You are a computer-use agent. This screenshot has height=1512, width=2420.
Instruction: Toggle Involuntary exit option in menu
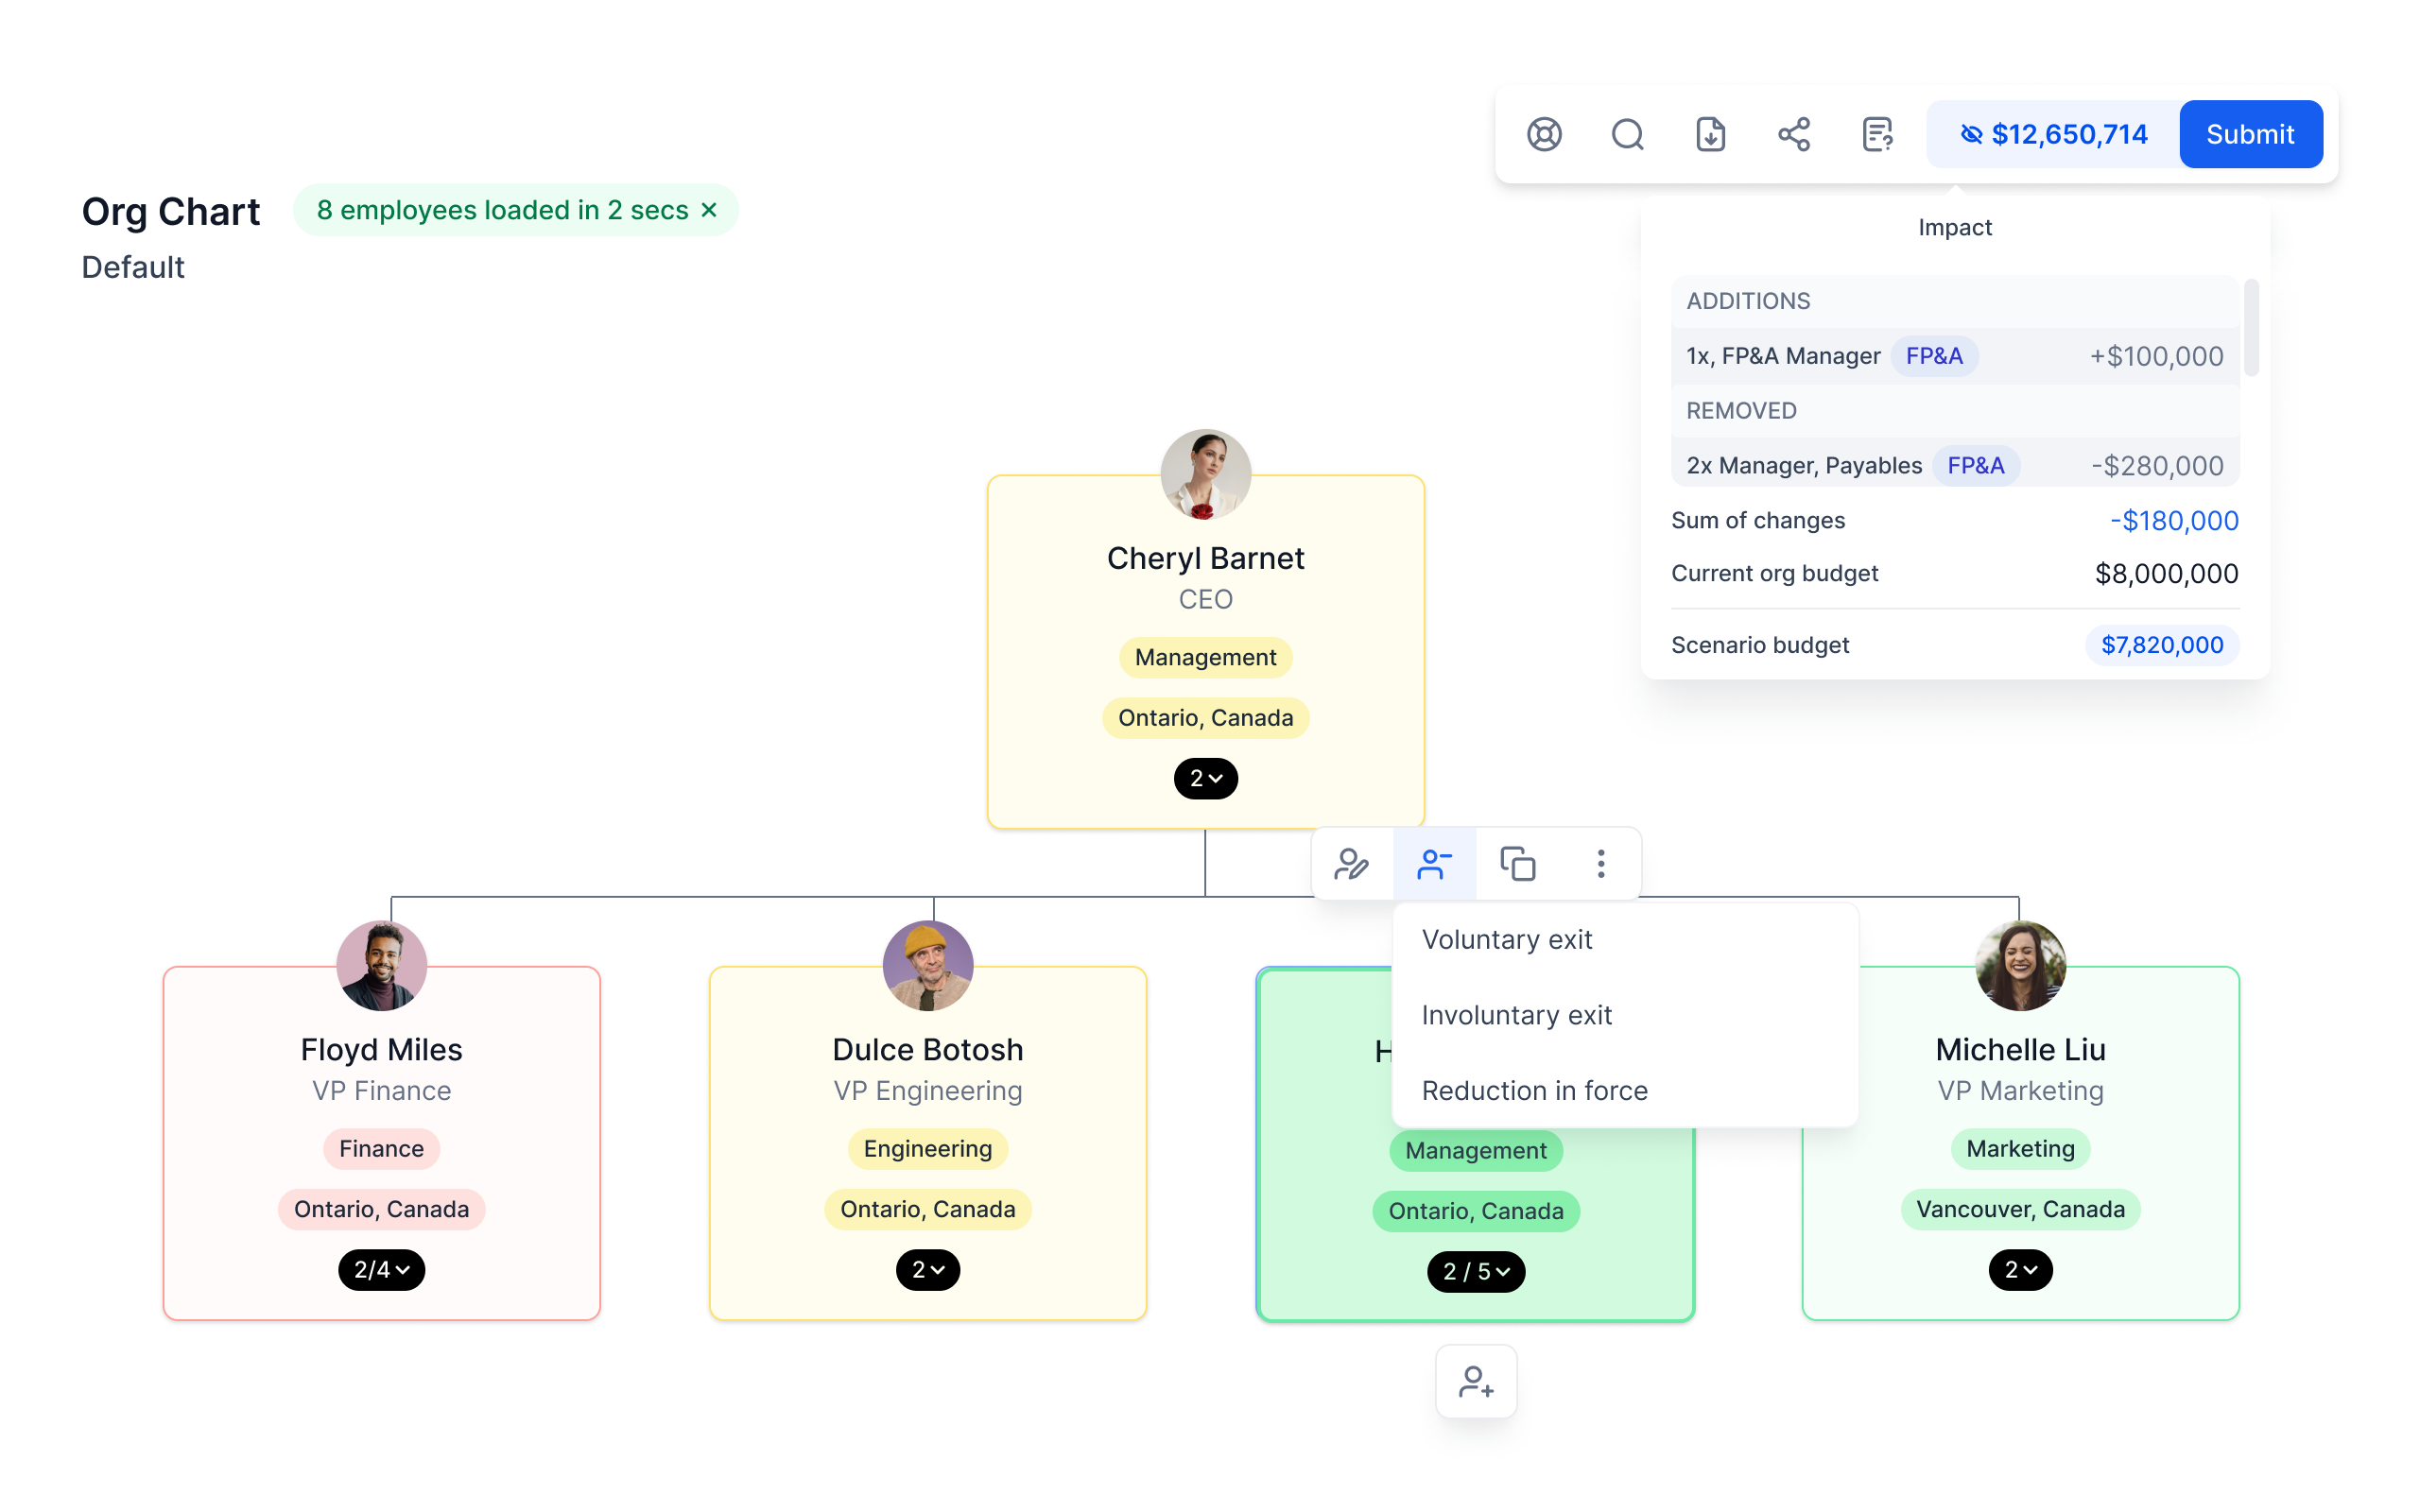[x=1515, y=1014]
